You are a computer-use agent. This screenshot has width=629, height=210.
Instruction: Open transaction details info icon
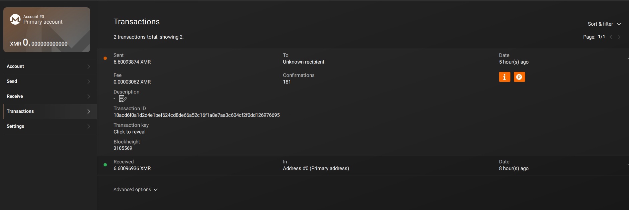(x=504, y=77)
